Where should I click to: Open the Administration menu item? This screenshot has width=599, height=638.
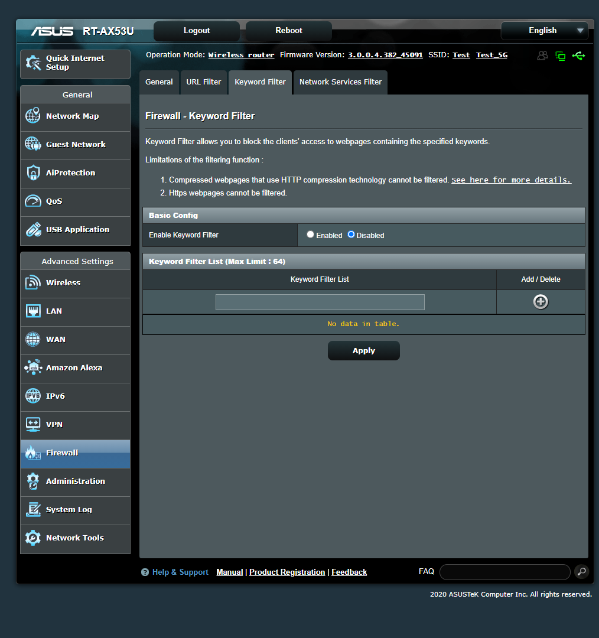(x=75, y=481)
